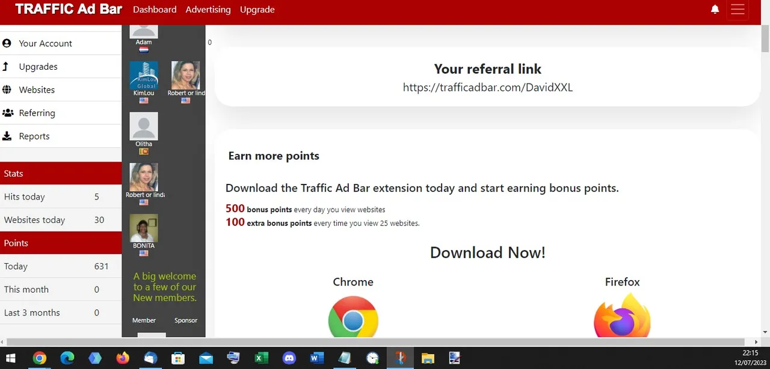The width and height of the screenshot is (770, 369).
Task: Click the KimLou Global member avatar
Action: point(144,75)
